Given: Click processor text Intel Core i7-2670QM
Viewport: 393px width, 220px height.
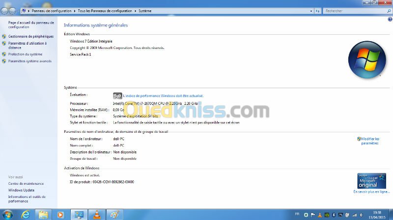Looking at the screenshot, I should tap(155, 103).
